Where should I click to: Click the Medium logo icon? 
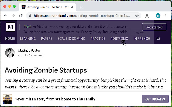click(10, 27)
